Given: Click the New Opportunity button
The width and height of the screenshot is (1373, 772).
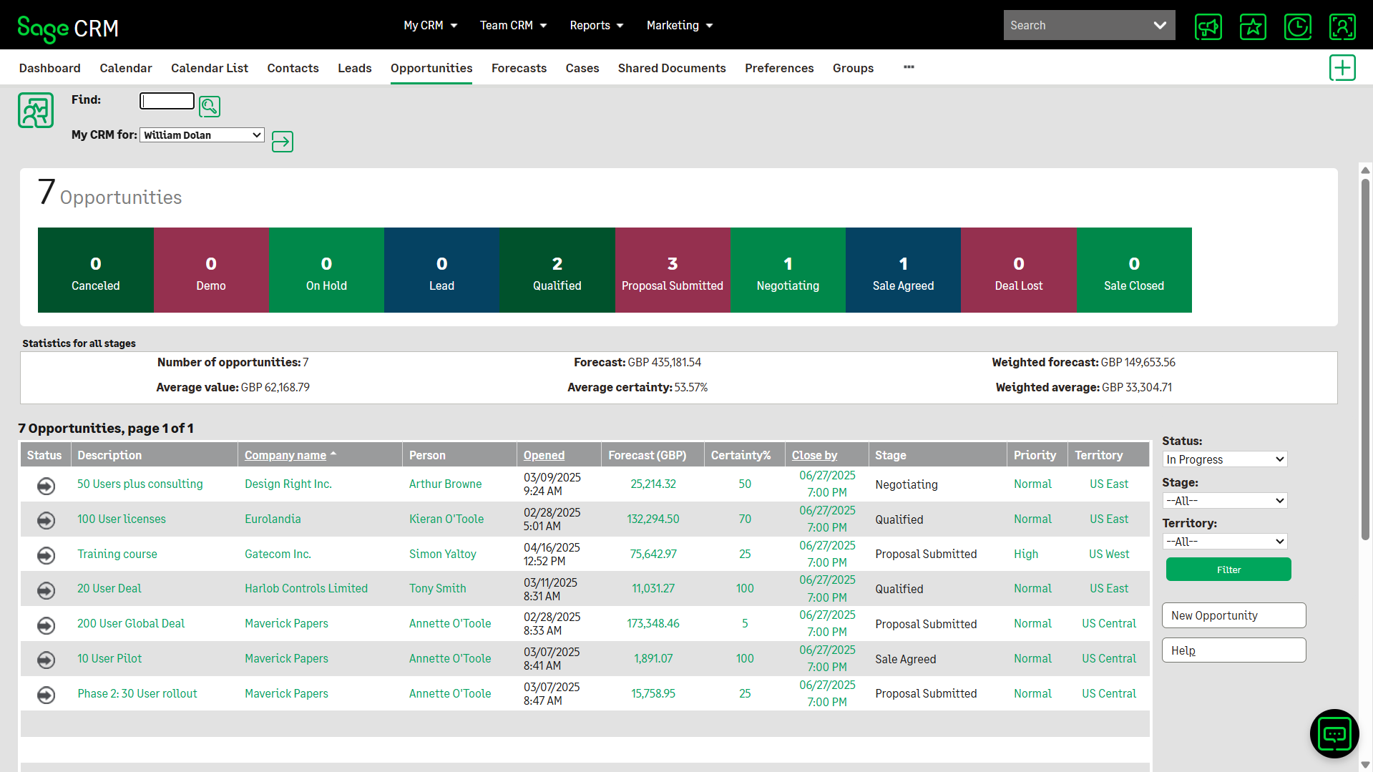Looking at the screenshot, I should [x=1234, y=615].
